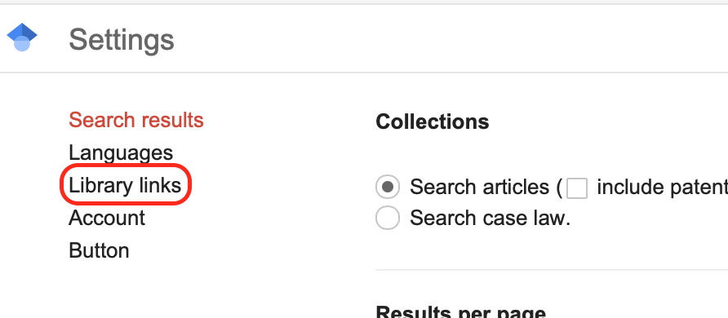Click the "include patents" label text
The image size is (728, 318).
[662, 188]
